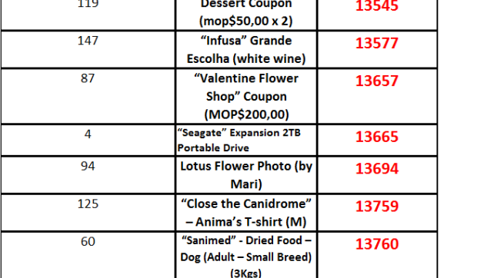
Task: Click the red number 13577
Action: tap(377, 44)
